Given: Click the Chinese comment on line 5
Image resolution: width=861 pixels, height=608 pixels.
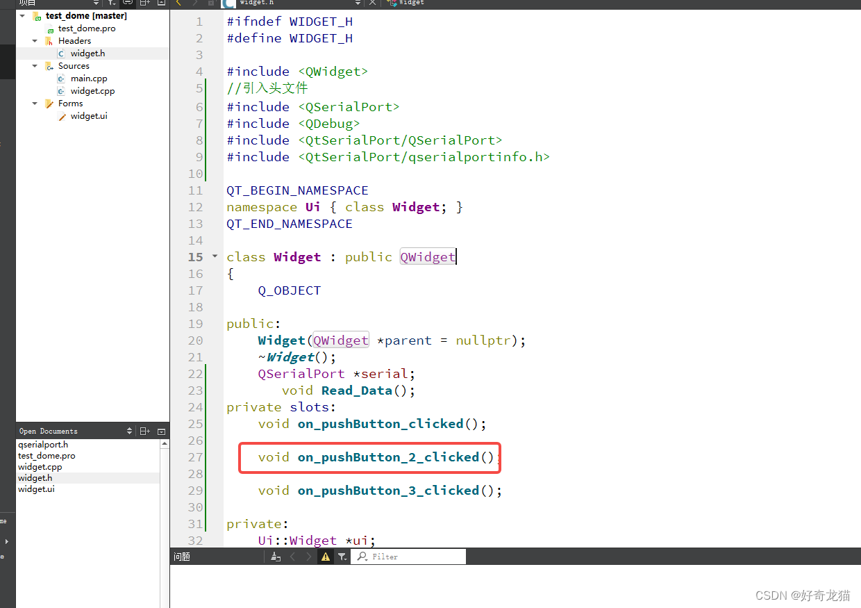Looking at the screenshot, I should (x=267, y=88).
